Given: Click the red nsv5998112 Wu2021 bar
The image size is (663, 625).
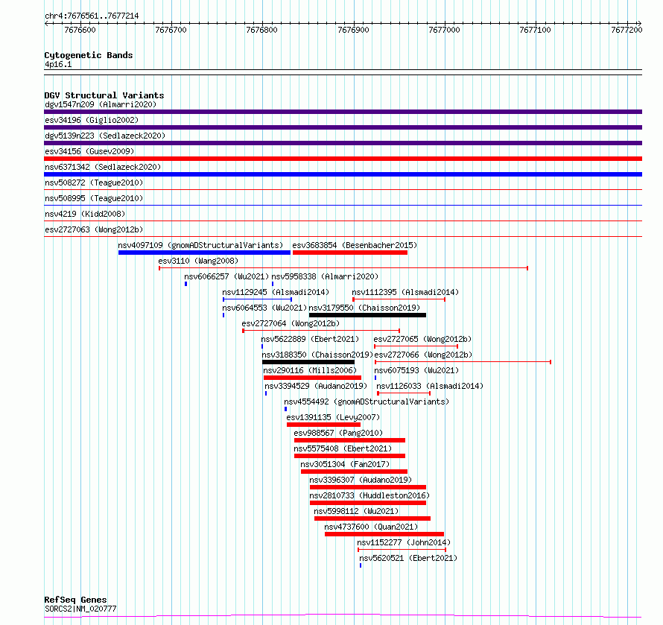Looking at the screenshot, I should tap(372, 518).
